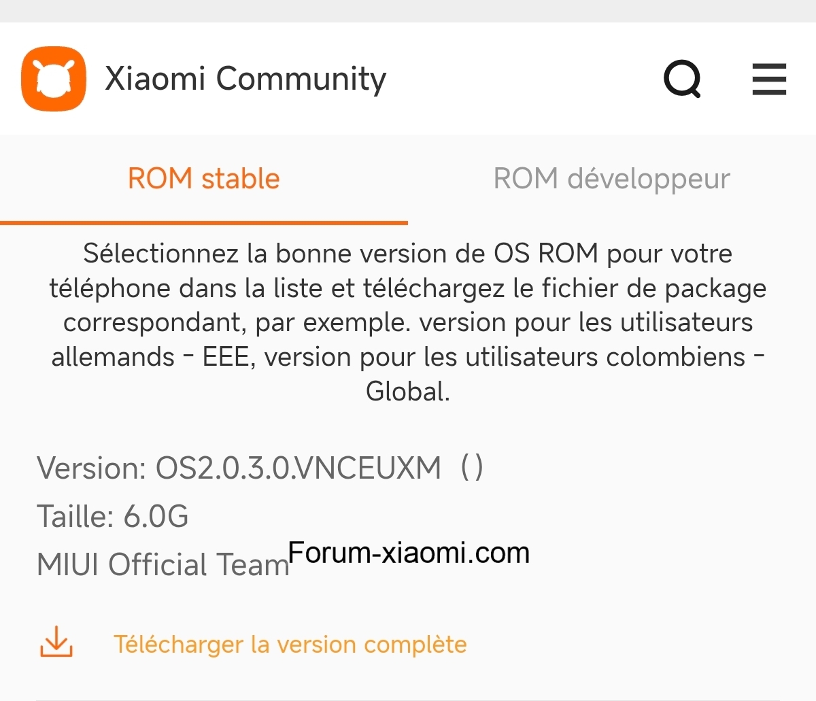The height and width of the screenshot is (701, 816).
Task: Click the empty parentheses after the version
Action: (472, 468)
